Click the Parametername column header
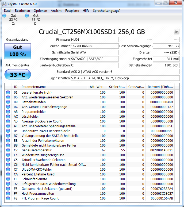Screen dimensions: 184x207 pyautogui.click(x=54, y=87)
